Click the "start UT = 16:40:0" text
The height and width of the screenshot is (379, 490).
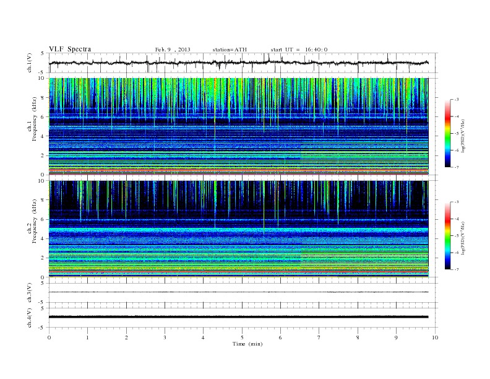pyautogui.click(x=299, y=50)
